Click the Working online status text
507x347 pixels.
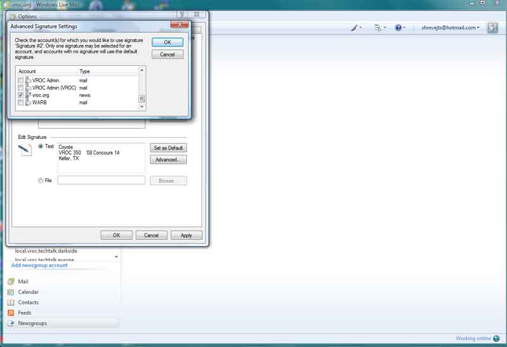473,338
